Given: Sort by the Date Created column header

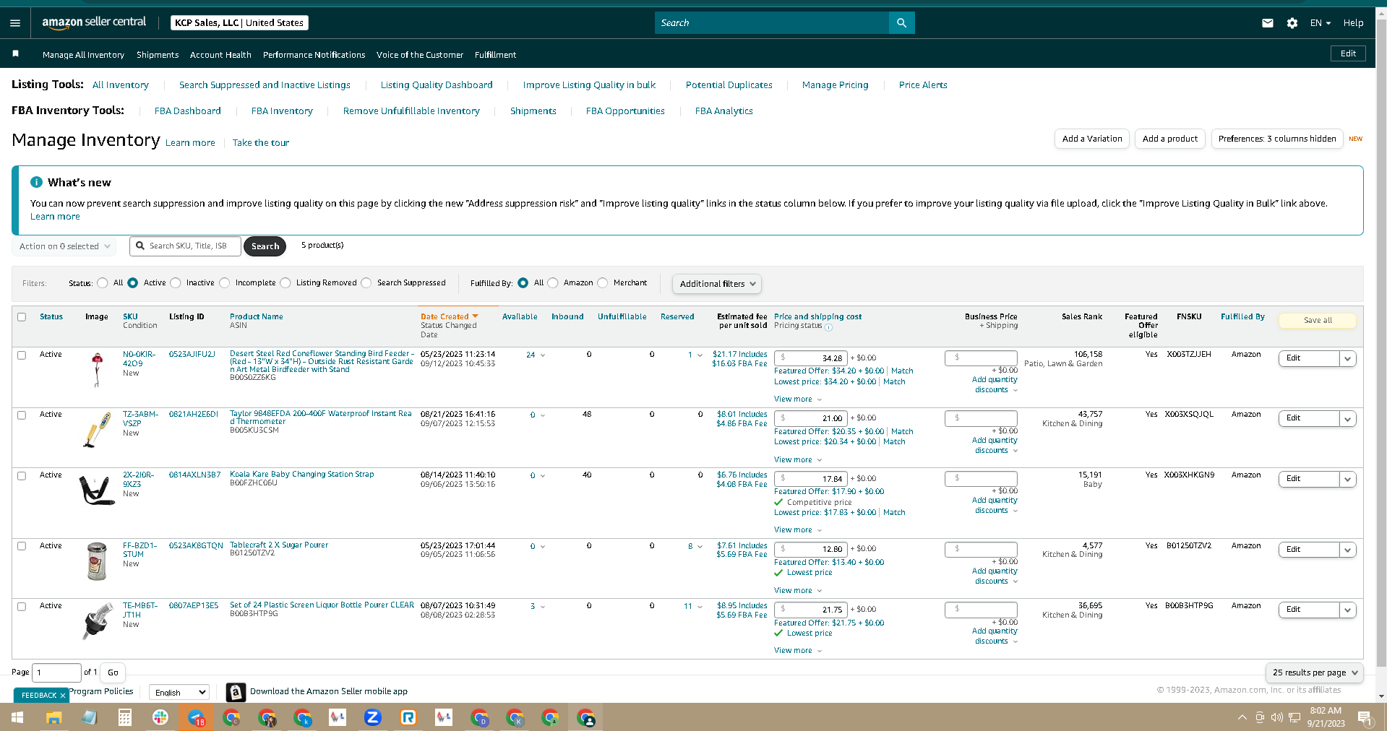Looking at the screenshot, I should point(449,317).
